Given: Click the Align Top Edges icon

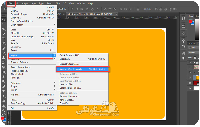Looking at the screenshot, I should pyautogui.click(x=72, y=9).
